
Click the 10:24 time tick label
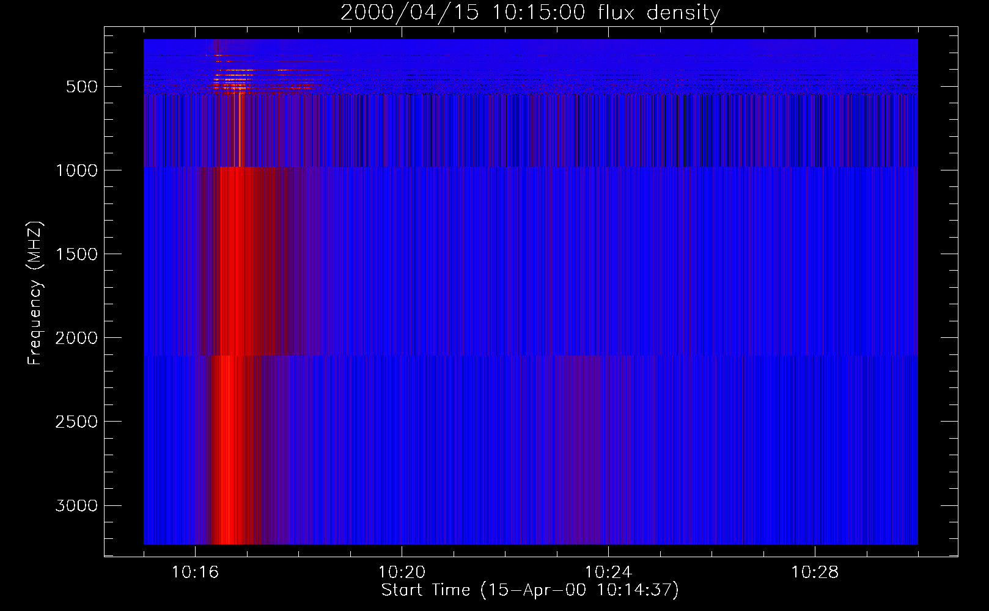coord(608,573)
